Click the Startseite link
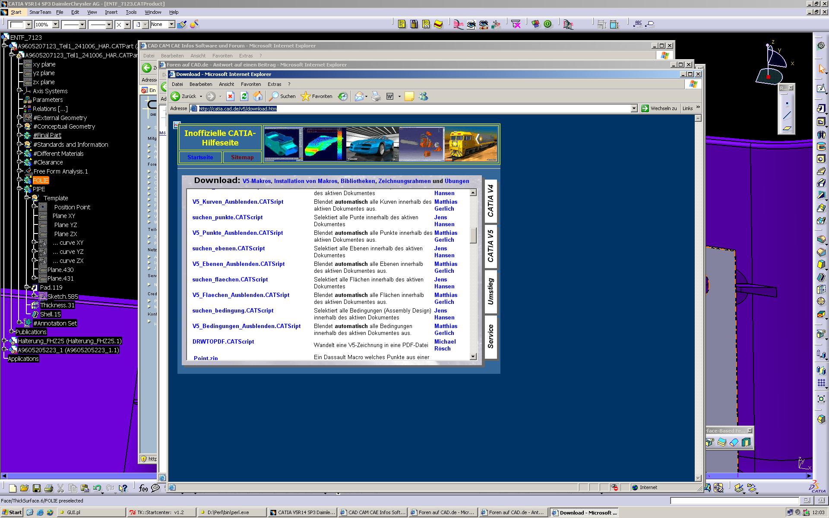This screenshot has width=829, height=518. (200, 157)
